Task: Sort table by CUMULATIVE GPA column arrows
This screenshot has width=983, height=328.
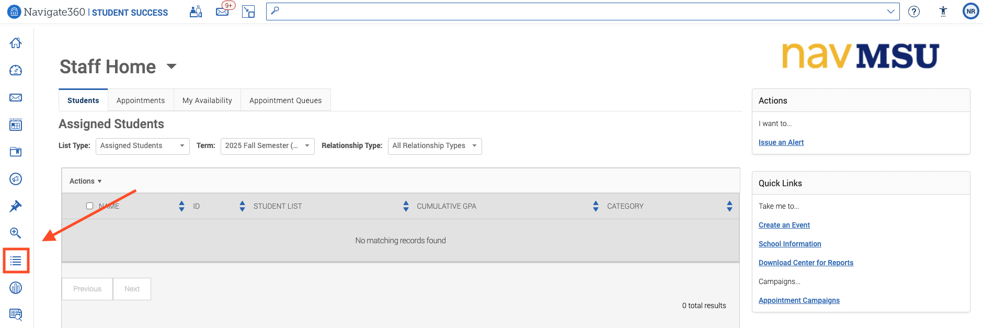Action: pyautogui.click(x=596, y=206)
